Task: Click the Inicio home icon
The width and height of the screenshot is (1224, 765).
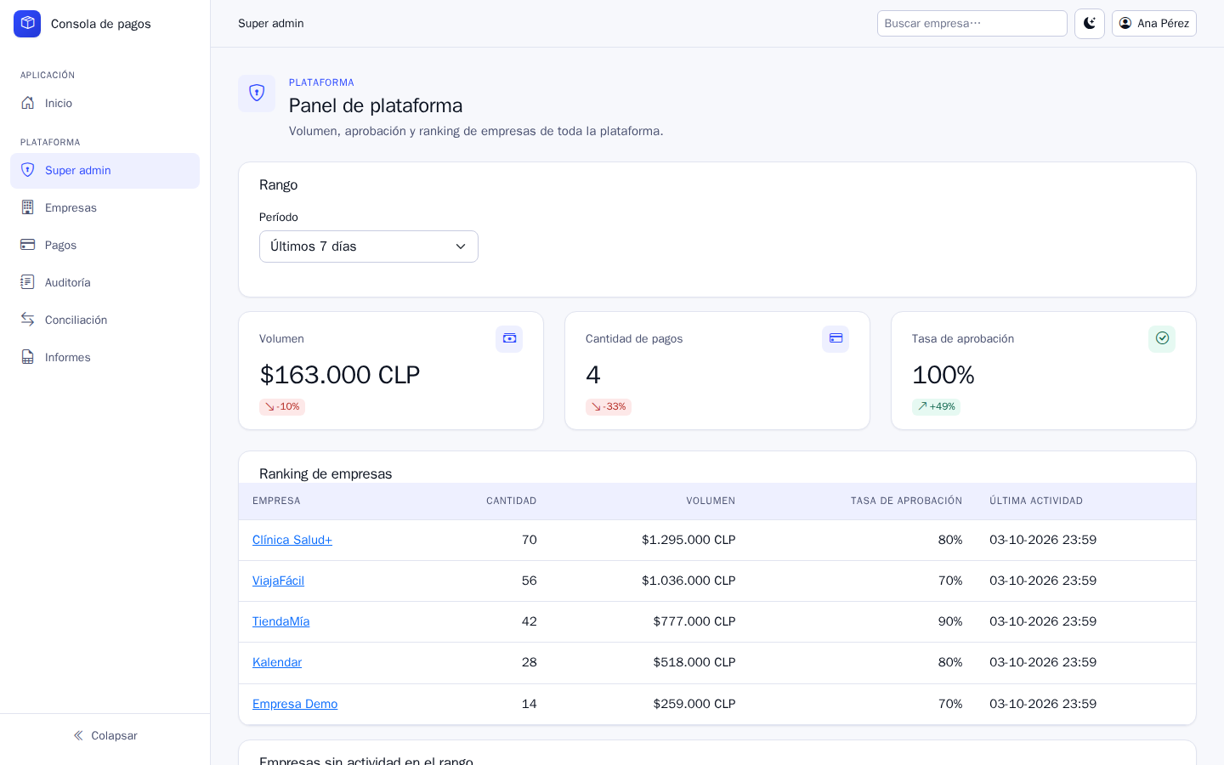Action: click(x=28, y=103)
